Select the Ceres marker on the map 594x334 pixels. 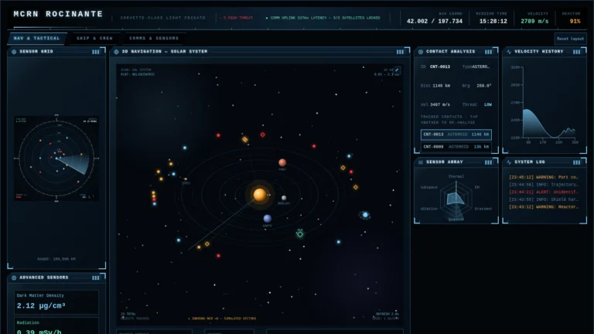click(x=186, y=179)
